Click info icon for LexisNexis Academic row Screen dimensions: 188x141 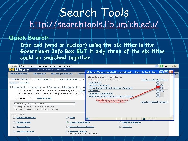(x=158, y=93)
